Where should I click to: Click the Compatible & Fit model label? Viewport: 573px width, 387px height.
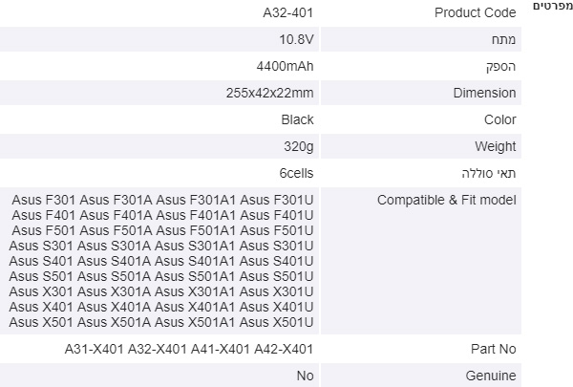point(447,200)
